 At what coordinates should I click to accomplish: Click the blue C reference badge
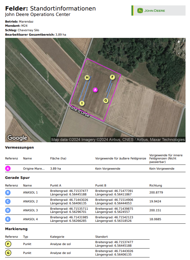(8, 201)
